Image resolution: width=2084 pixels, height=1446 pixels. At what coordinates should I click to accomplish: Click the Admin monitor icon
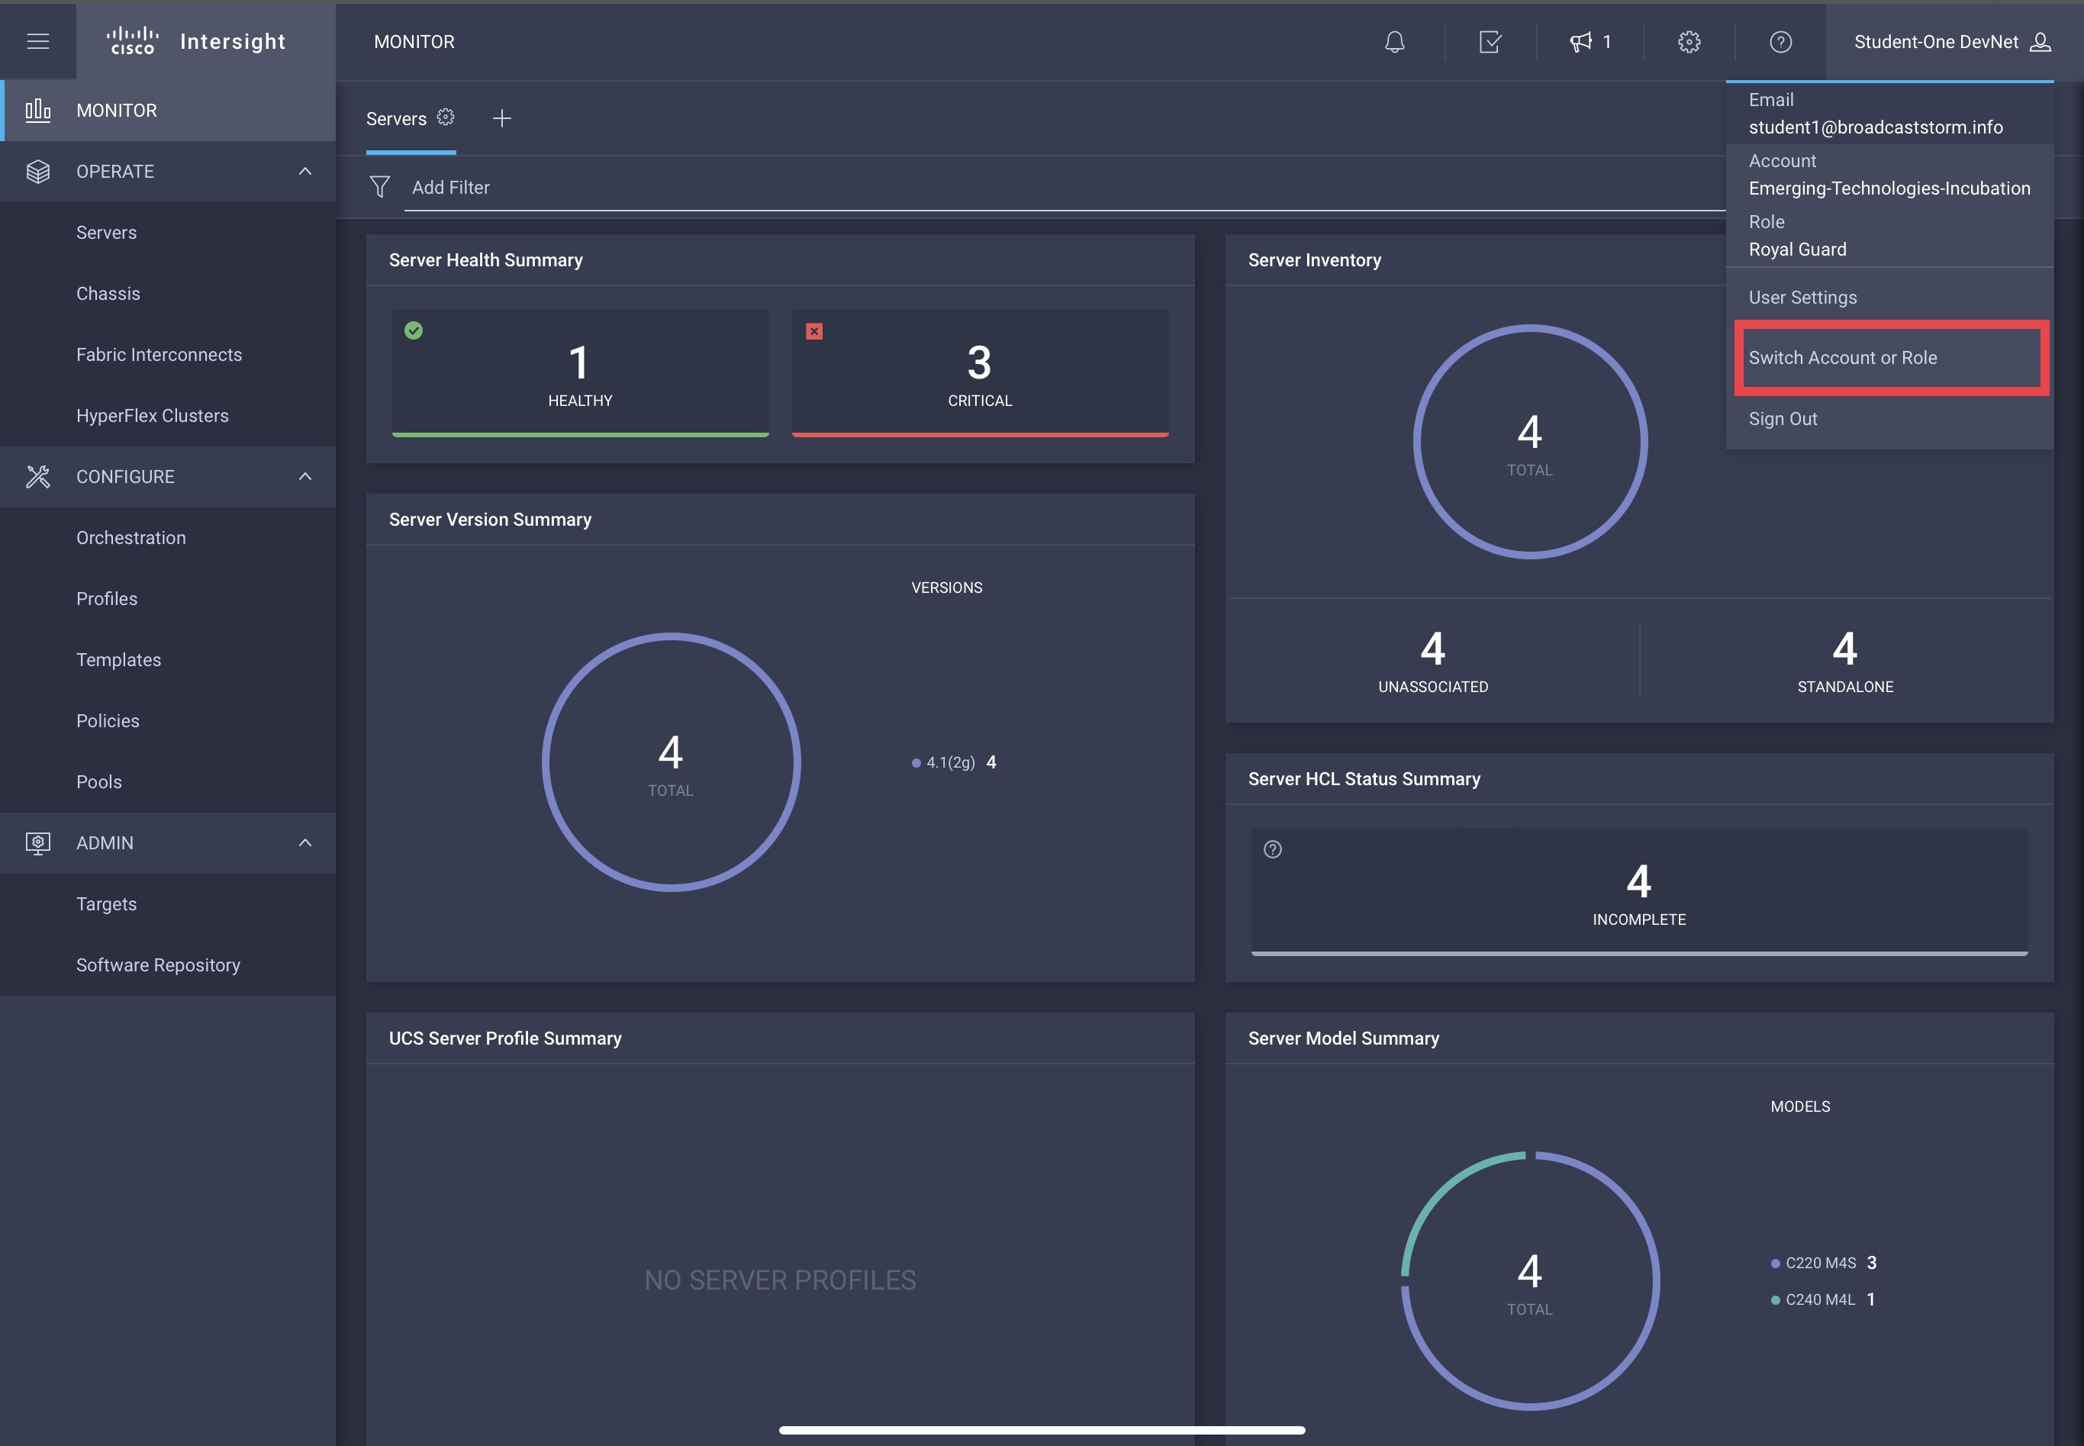(38, 842)
